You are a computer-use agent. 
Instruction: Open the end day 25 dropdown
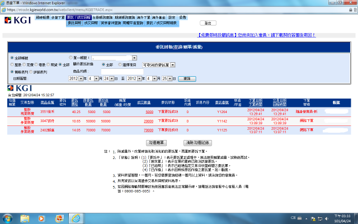click(x=170, y=78)
